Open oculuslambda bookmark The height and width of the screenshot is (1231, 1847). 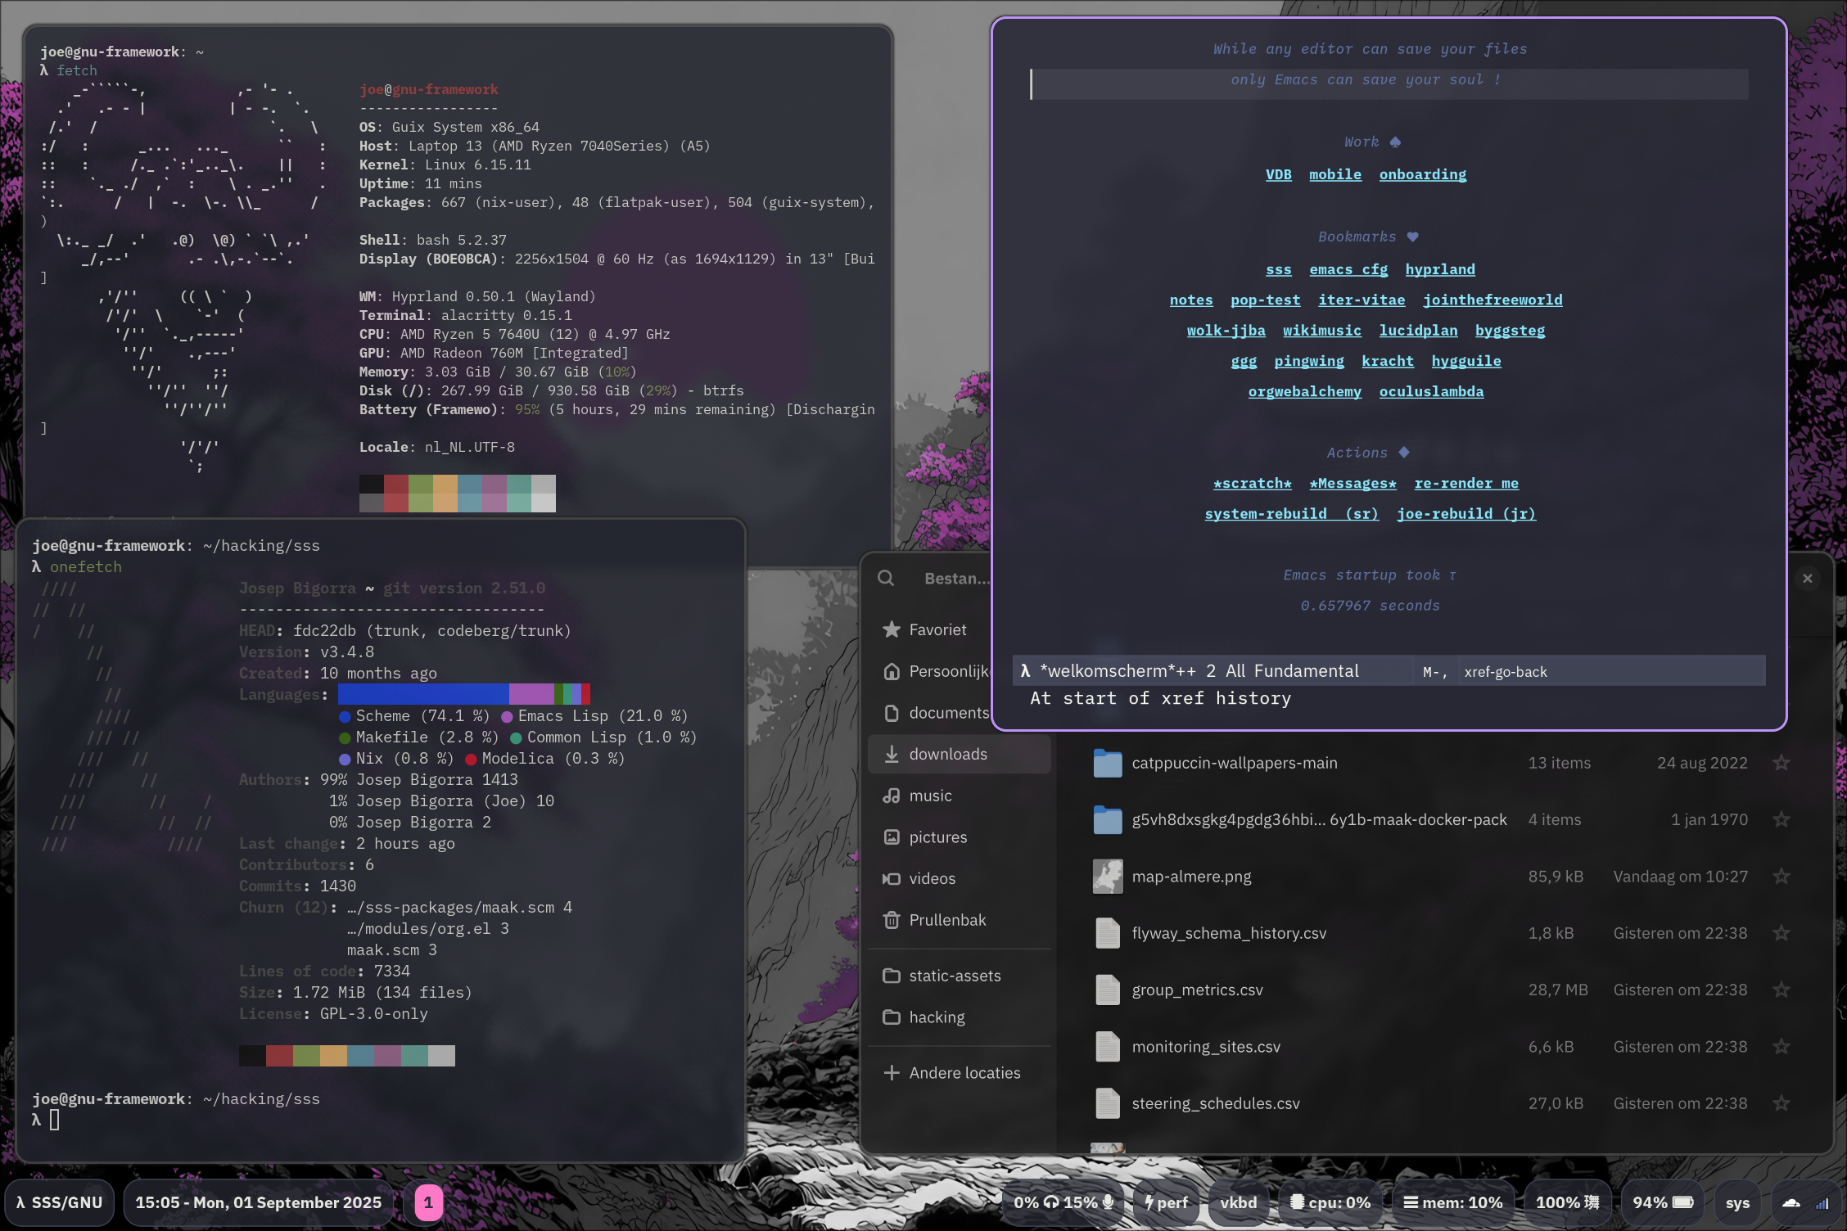[1431, 391]
